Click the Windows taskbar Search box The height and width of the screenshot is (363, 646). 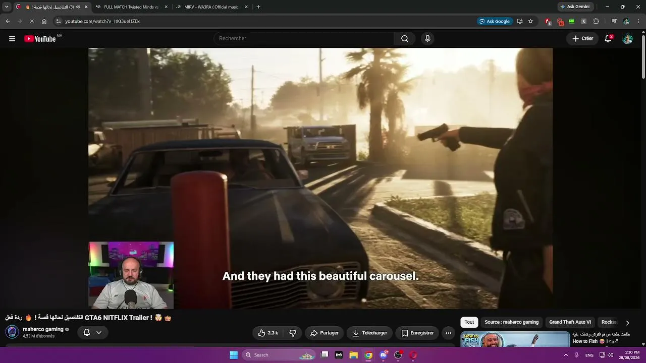coord(279,355)
